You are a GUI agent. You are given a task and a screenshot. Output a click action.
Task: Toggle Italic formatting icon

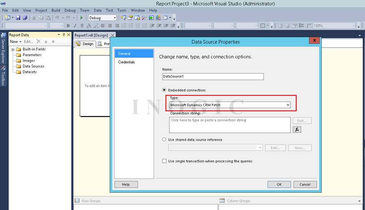click(75, 26)
